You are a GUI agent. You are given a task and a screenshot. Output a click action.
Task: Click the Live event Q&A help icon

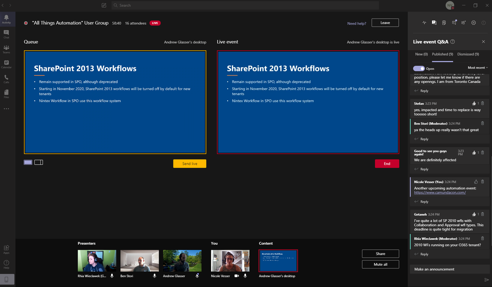click(453, 42)
